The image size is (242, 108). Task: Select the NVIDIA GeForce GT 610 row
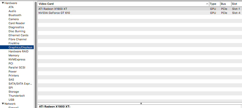coord(140,13)
